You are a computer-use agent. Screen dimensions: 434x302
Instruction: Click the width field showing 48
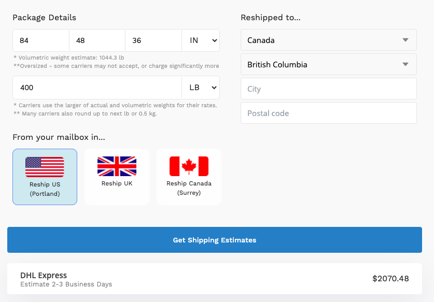pyautogui.click(x=97, y=40)
